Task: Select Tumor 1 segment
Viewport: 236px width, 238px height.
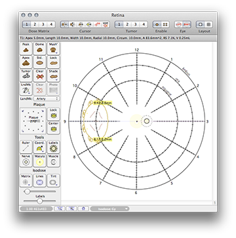Action: [x=119, y=24]
